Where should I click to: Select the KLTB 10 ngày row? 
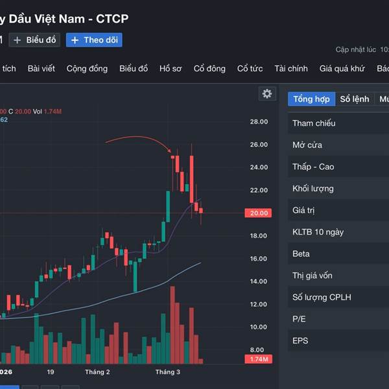[318, 232]
